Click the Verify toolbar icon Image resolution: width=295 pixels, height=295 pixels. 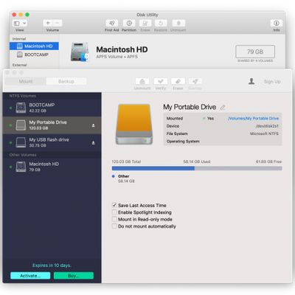coord(161,81)
